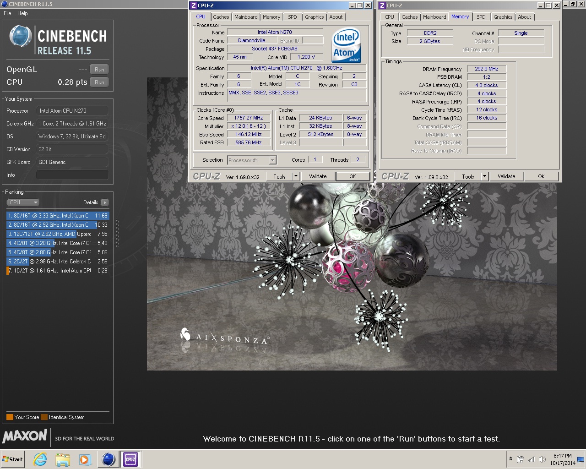Screen dimensions: 586x469
Task: Click Tools button in left CPU-Z
Action: [279, 176]
